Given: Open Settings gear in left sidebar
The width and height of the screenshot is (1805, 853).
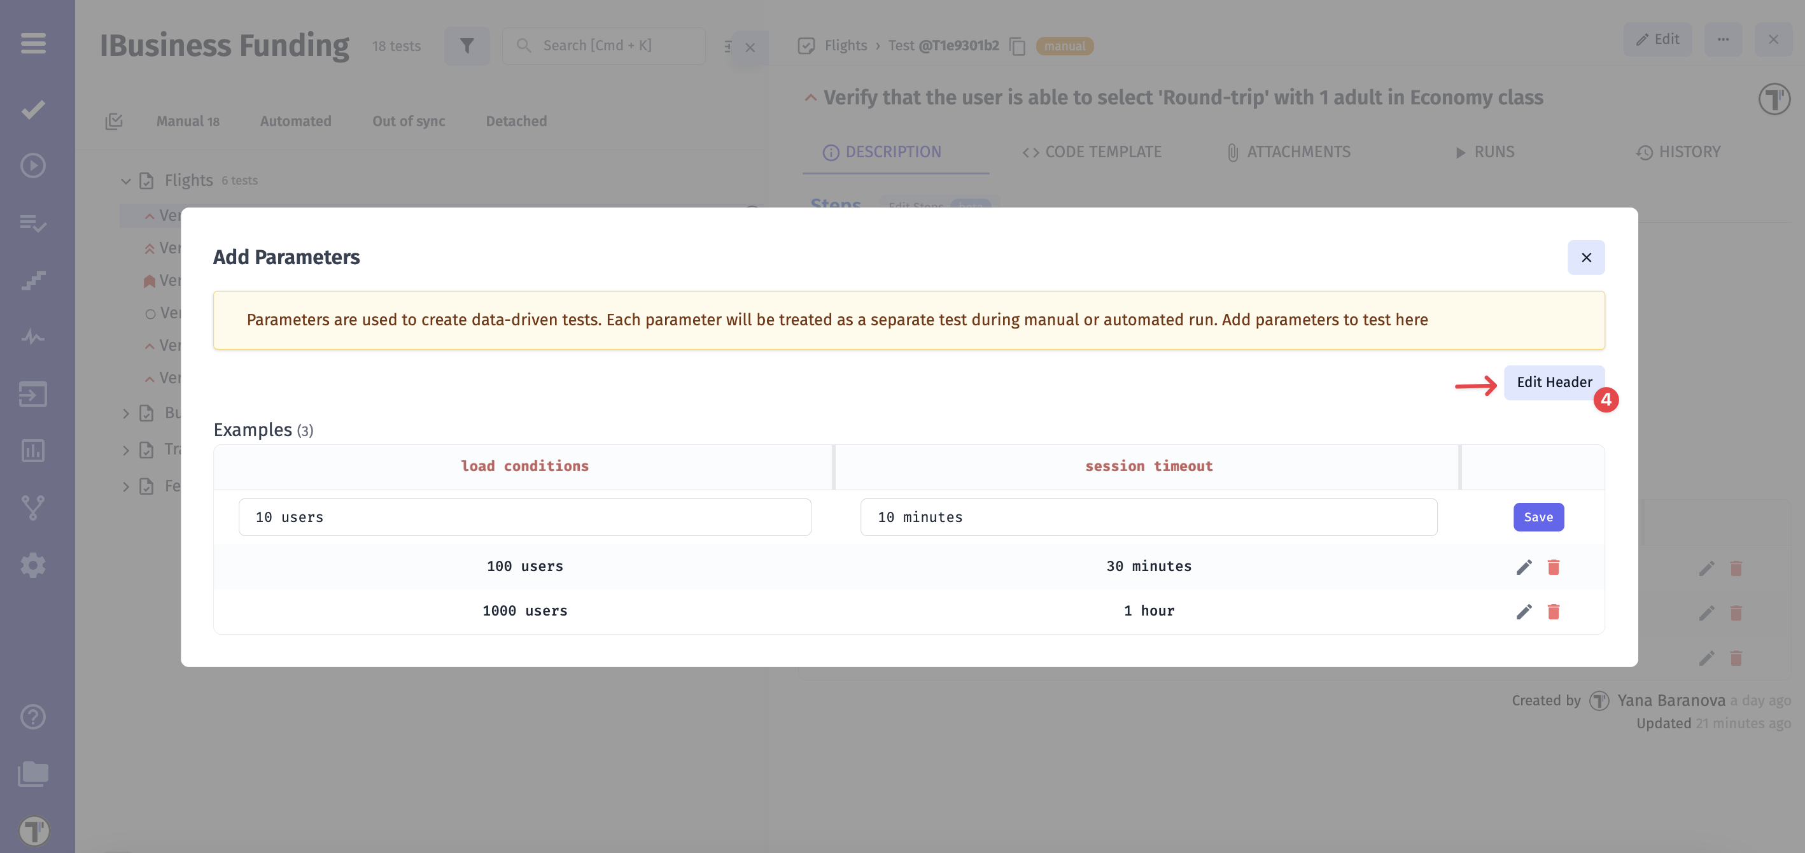Looking at the screenshot, I should click(33, 565).
